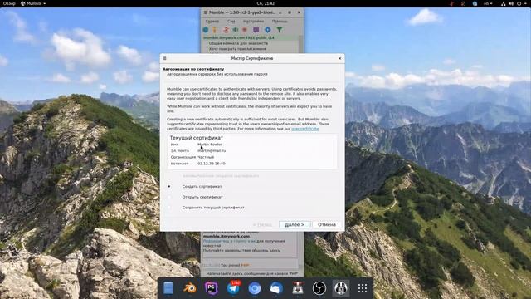Open the Files icon in the dock
This screenshot has width=531, height=299.
coord(168,288)
